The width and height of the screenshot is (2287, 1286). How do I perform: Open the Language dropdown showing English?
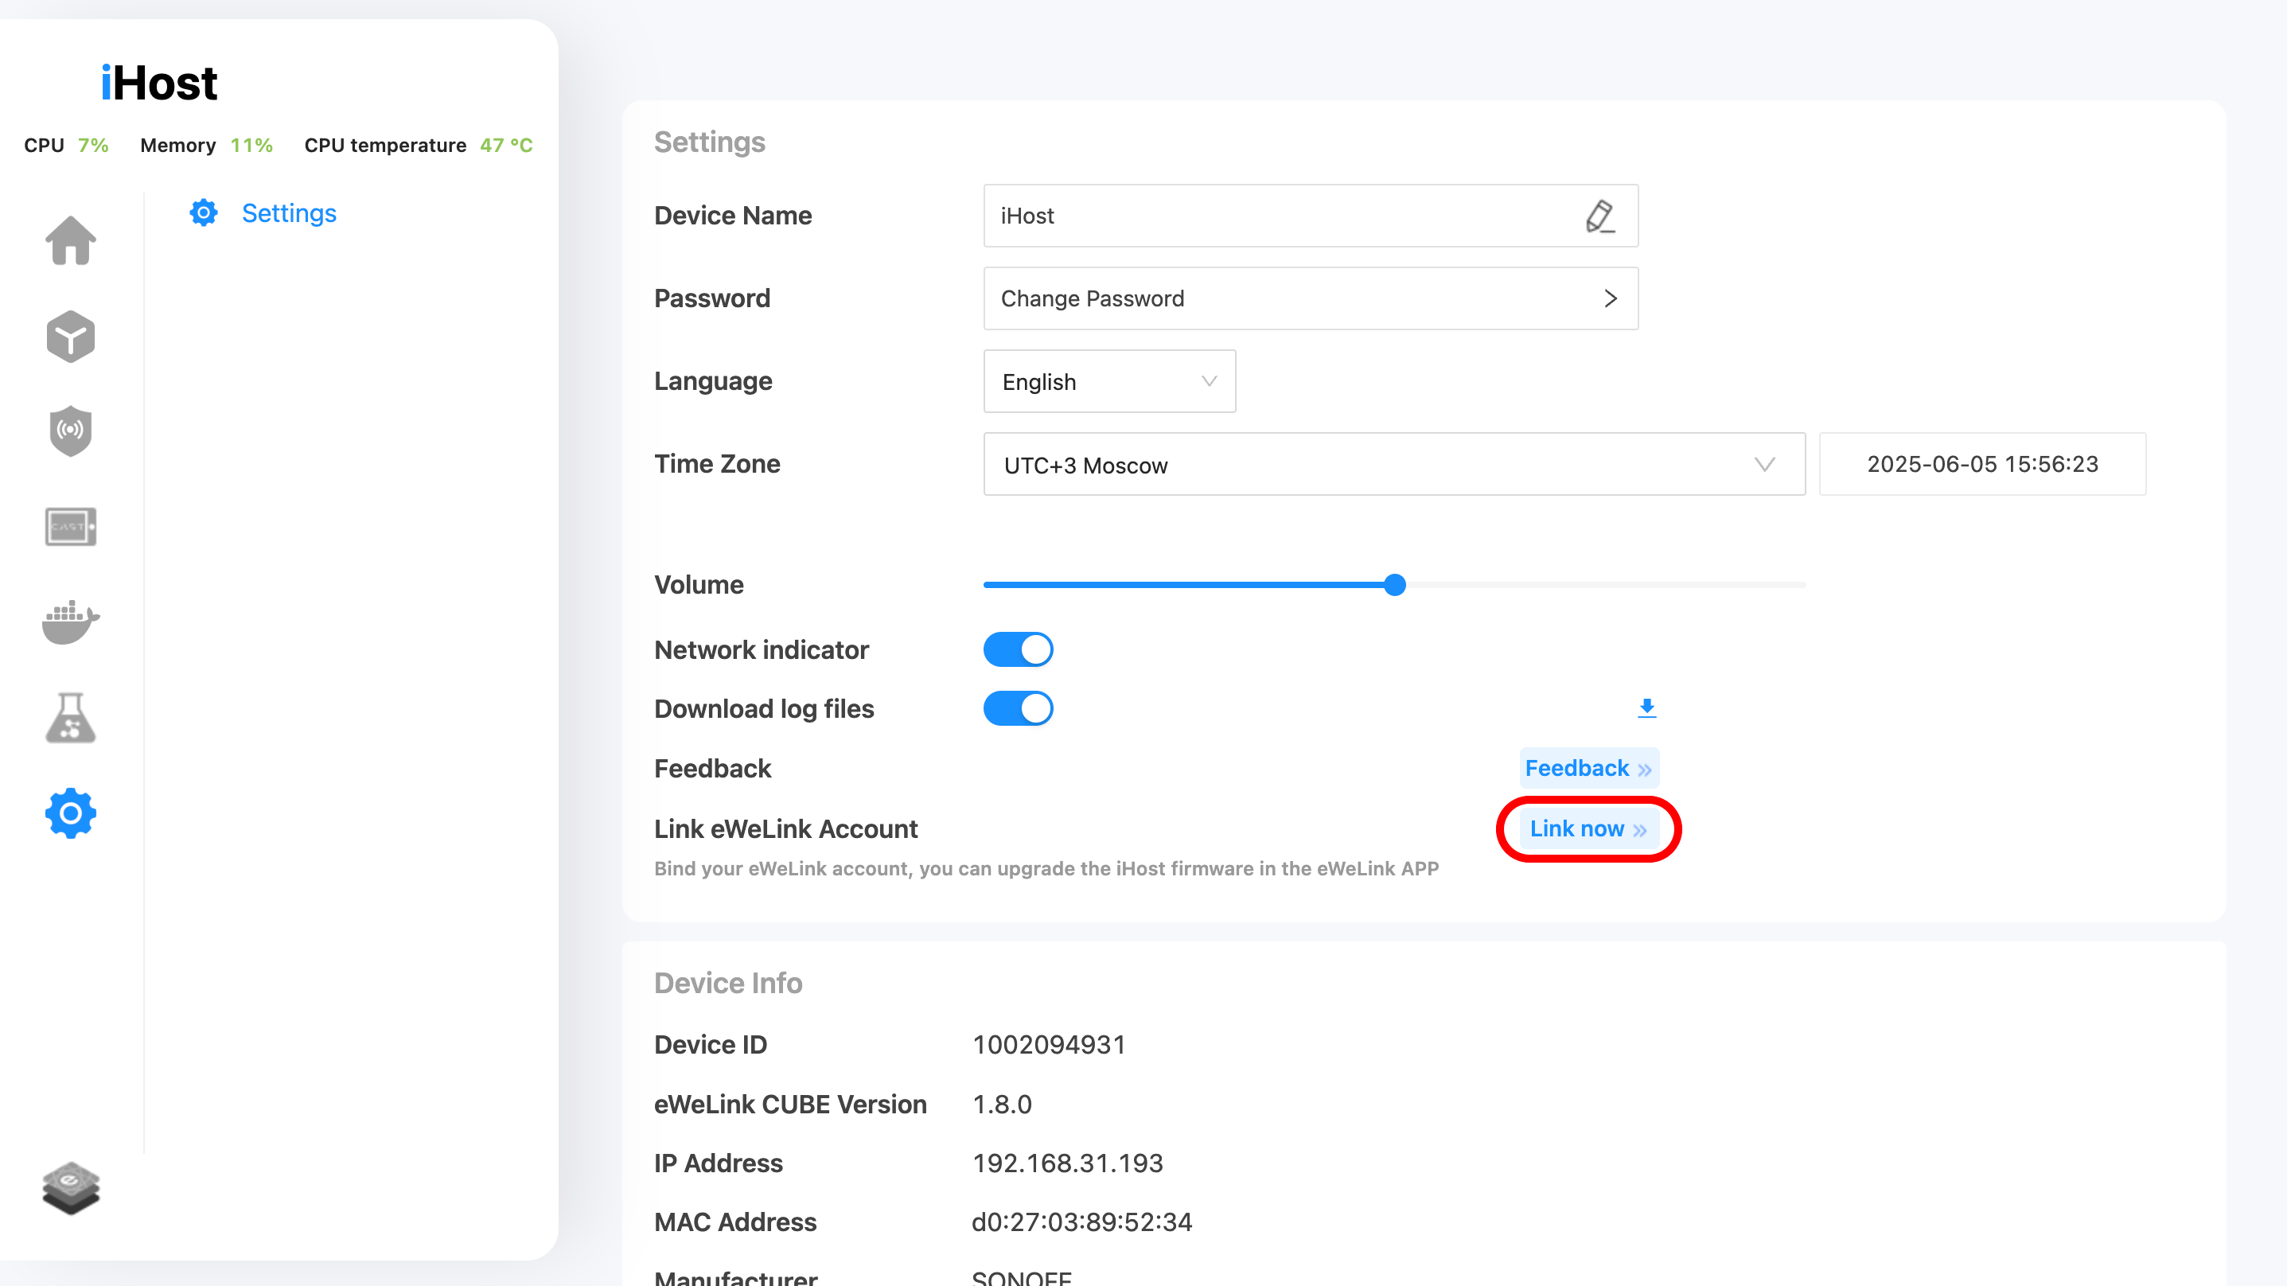pyautogui.click(x=1110, y=381)
